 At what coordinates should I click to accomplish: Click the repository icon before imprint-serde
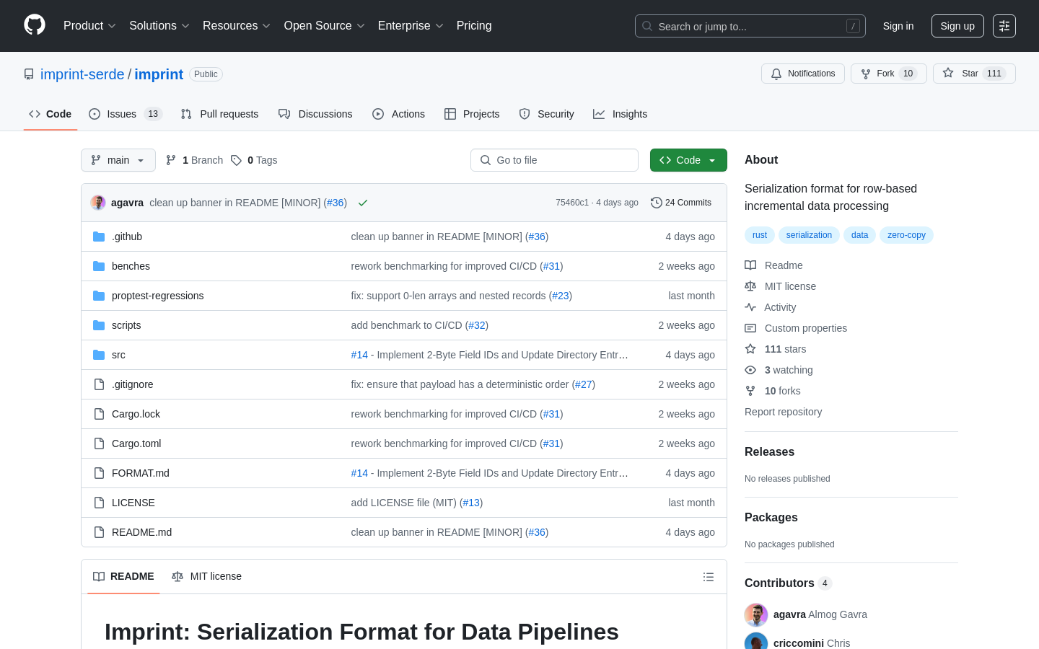click(29, 74)
